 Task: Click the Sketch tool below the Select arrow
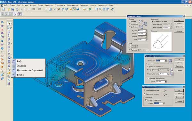click(x=9, y=28)
